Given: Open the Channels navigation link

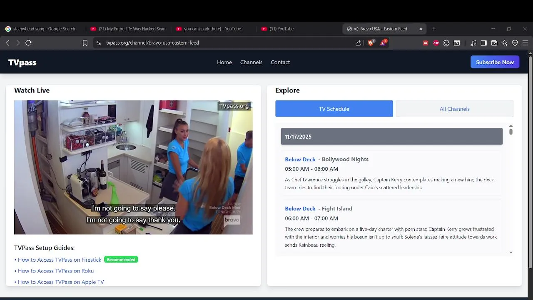Looking at the screenshot, I should coord(251,62).
